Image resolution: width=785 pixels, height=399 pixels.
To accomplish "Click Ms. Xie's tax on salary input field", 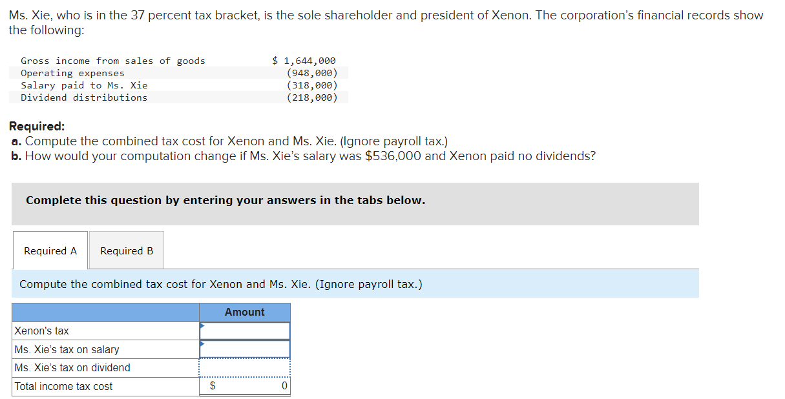I will 246,349.
